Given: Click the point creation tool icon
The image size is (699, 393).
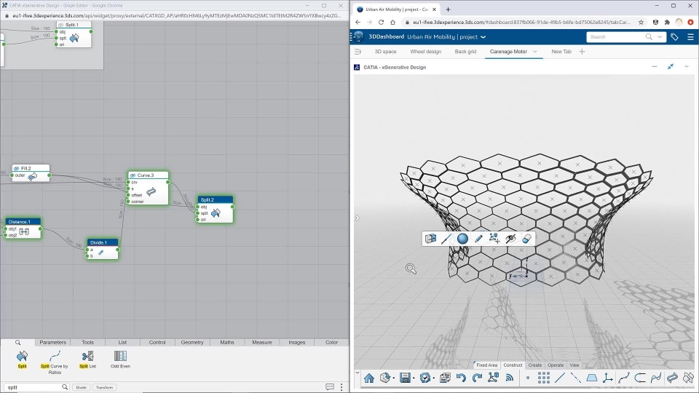Looking at the screenshot, I should (x=528, y=378).
